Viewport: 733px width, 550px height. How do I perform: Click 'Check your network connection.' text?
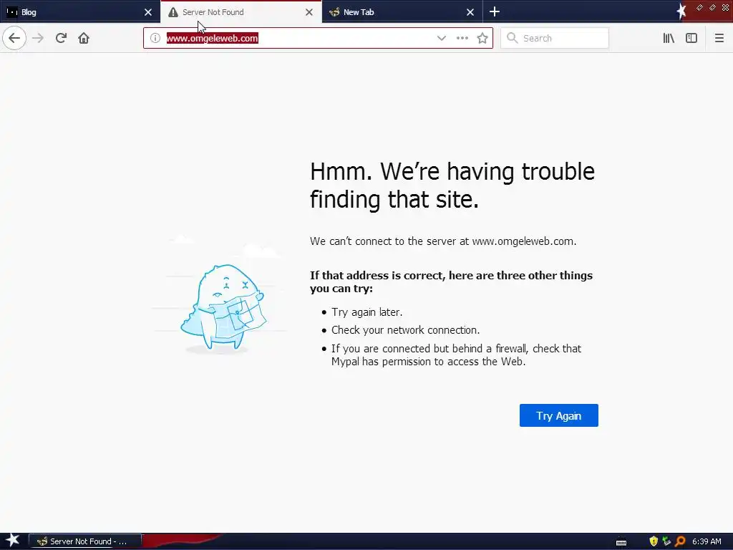point(405,330)
